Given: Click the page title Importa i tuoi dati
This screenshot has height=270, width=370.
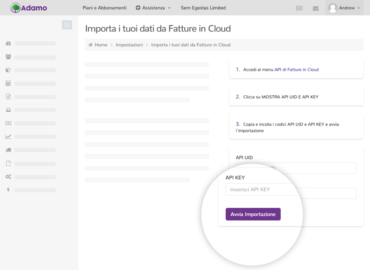Looking at the screenshot, I should (158, 28).
